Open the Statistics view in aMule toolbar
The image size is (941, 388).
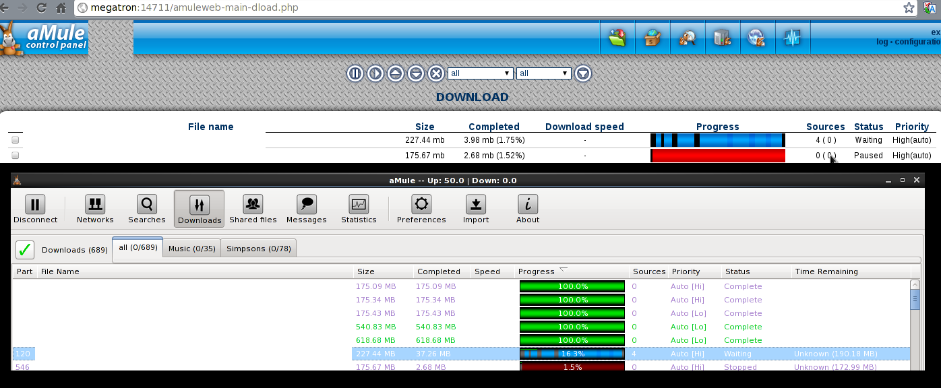[x=359, y=209]
